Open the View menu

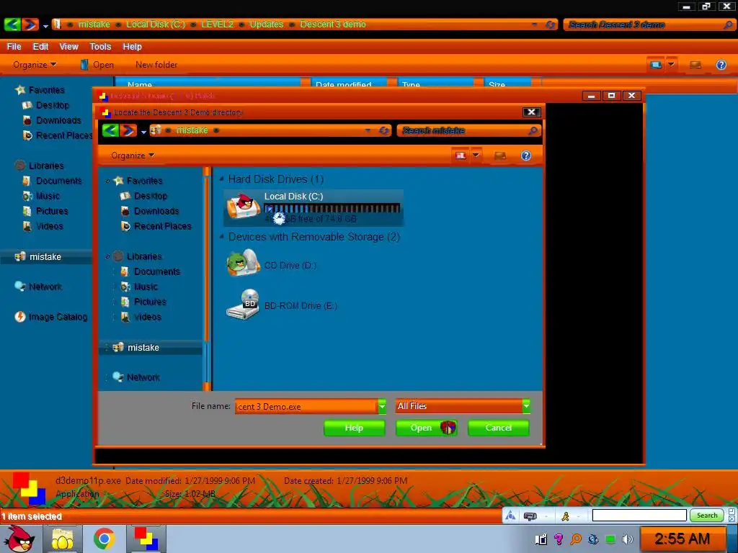(x=68, y=47)
